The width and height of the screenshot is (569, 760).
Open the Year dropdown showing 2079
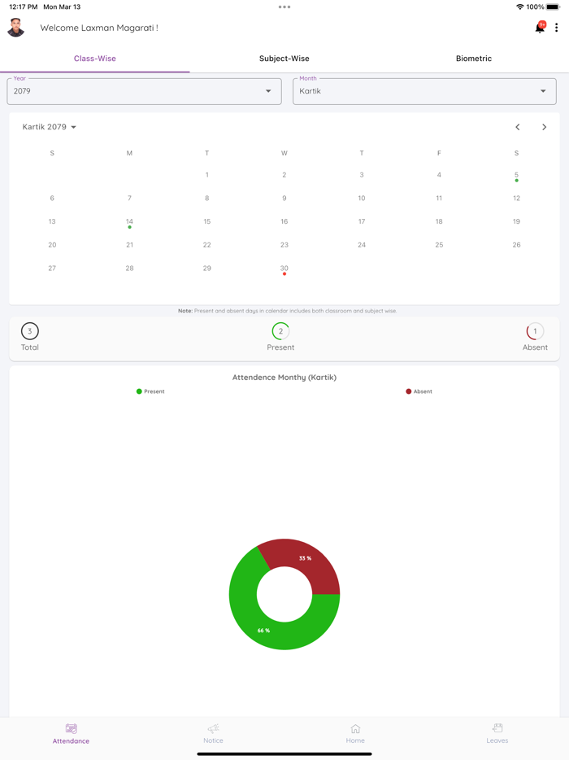[145, 91]
